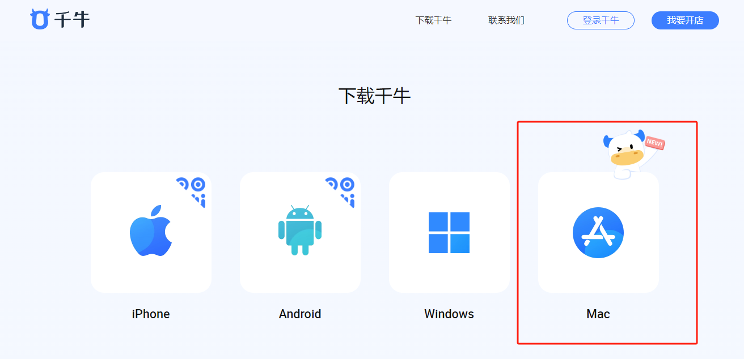Click the 登录千牛 button

click(x=601, y=20)
